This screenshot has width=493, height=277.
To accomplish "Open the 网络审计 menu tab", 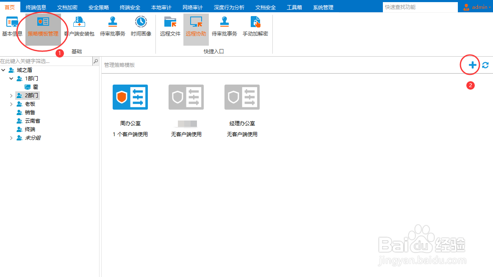I will tap(192, 7).
